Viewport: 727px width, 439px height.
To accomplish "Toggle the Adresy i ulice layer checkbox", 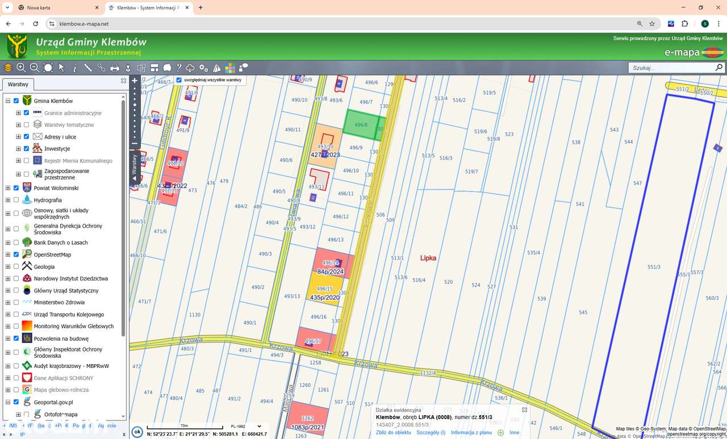I will pyautogui.click(x=26, y=137).
